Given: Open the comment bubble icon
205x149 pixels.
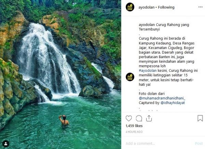Looking at the screenshot, I should coord(139,118).
